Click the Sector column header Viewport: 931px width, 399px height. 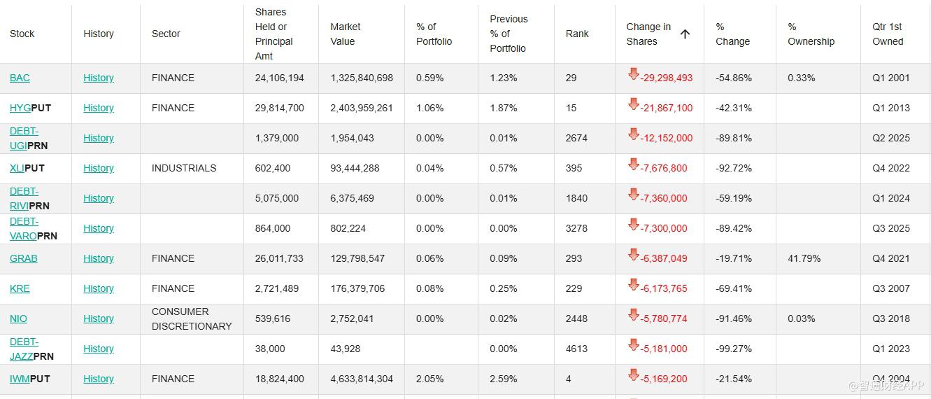coord(166,34)
